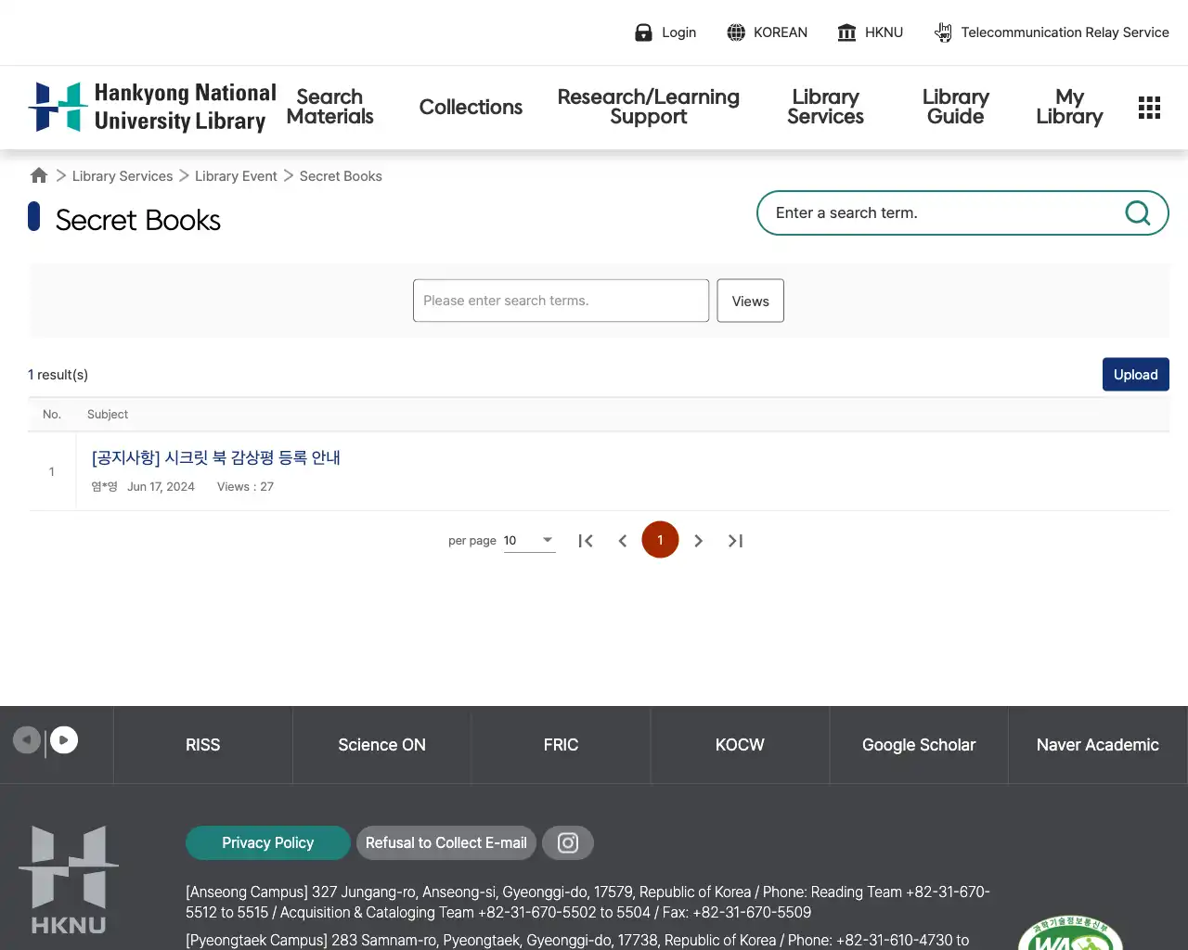1188x950 pixels.
Task: Open the Telecommunication Relay Service
Action: [x=1051, y=32]
